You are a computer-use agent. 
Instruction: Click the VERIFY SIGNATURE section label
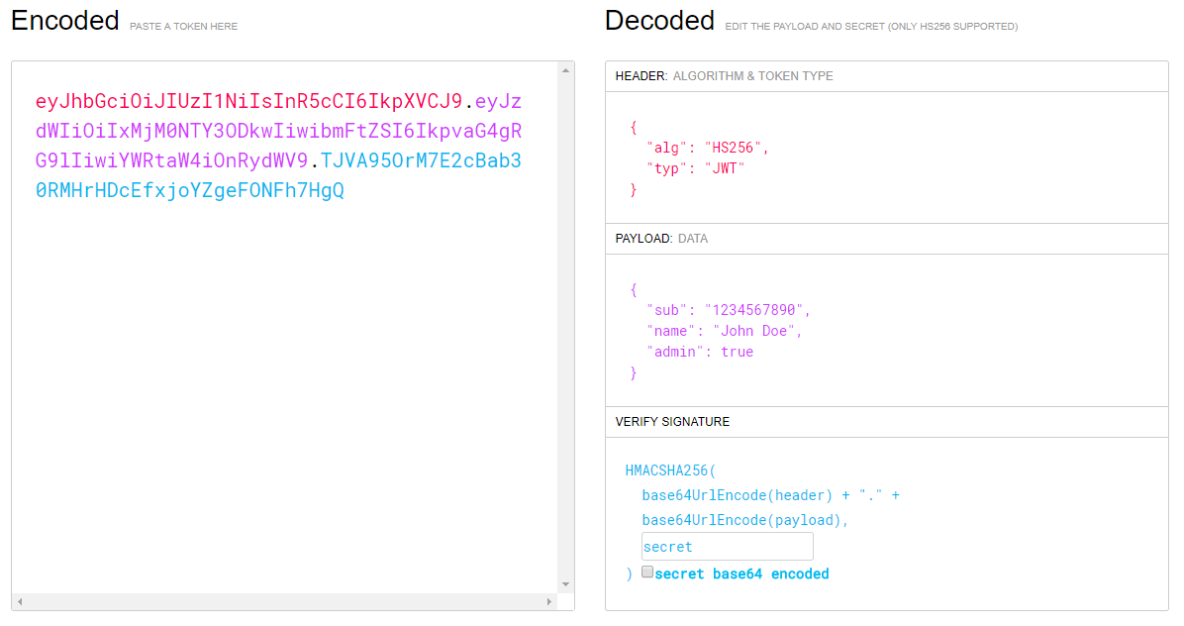click(x=672, y=422)
